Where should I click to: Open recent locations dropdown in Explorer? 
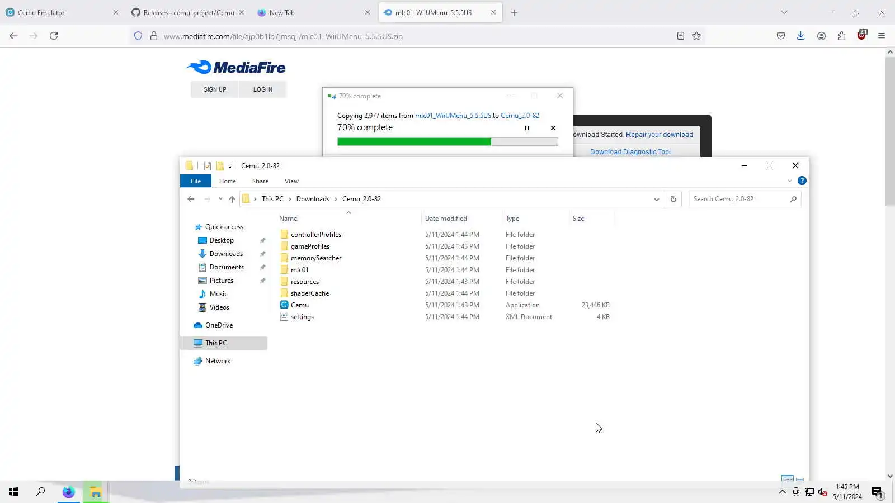tap(220, 199)
